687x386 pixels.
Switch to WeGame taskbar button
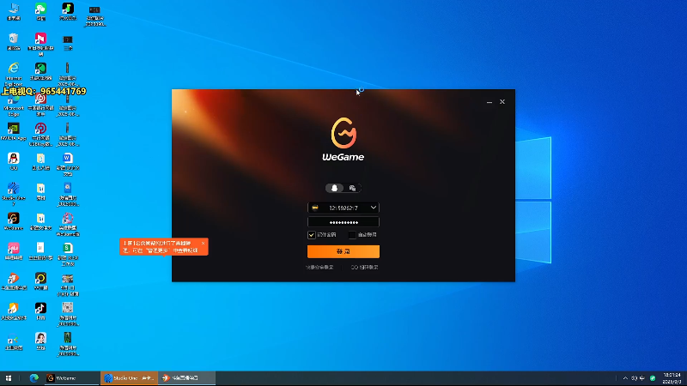pos(71,378)
